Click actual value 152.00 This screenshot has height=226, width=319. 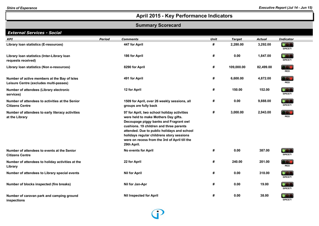[264, 89]
